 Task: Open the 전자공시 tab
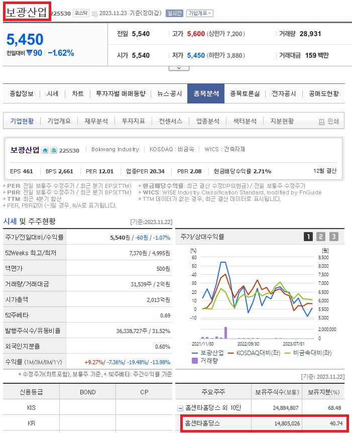[x=284, y=93]
